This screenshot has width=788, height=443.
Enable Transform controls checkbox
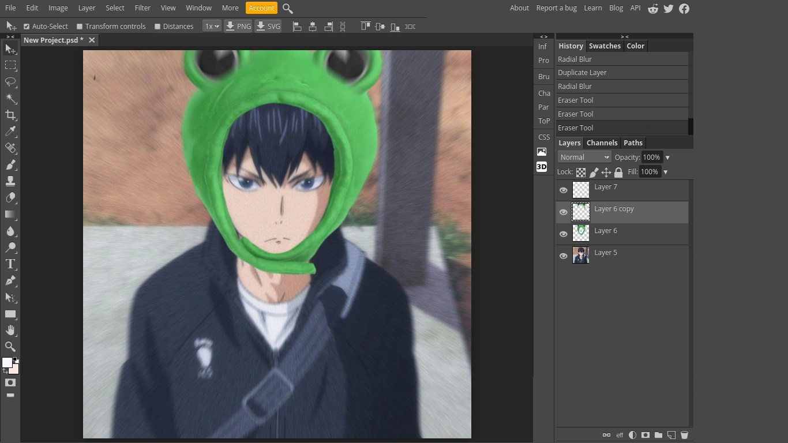tap(80, 27)
